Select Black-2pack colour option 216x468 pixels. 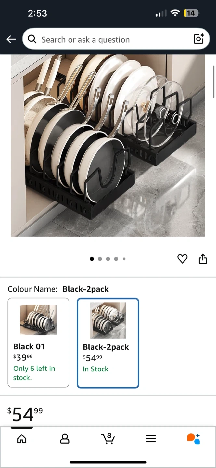(108, 343)
